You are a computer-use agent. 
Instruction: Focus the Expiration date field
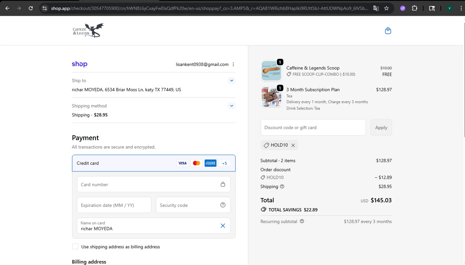coord(114,205)
